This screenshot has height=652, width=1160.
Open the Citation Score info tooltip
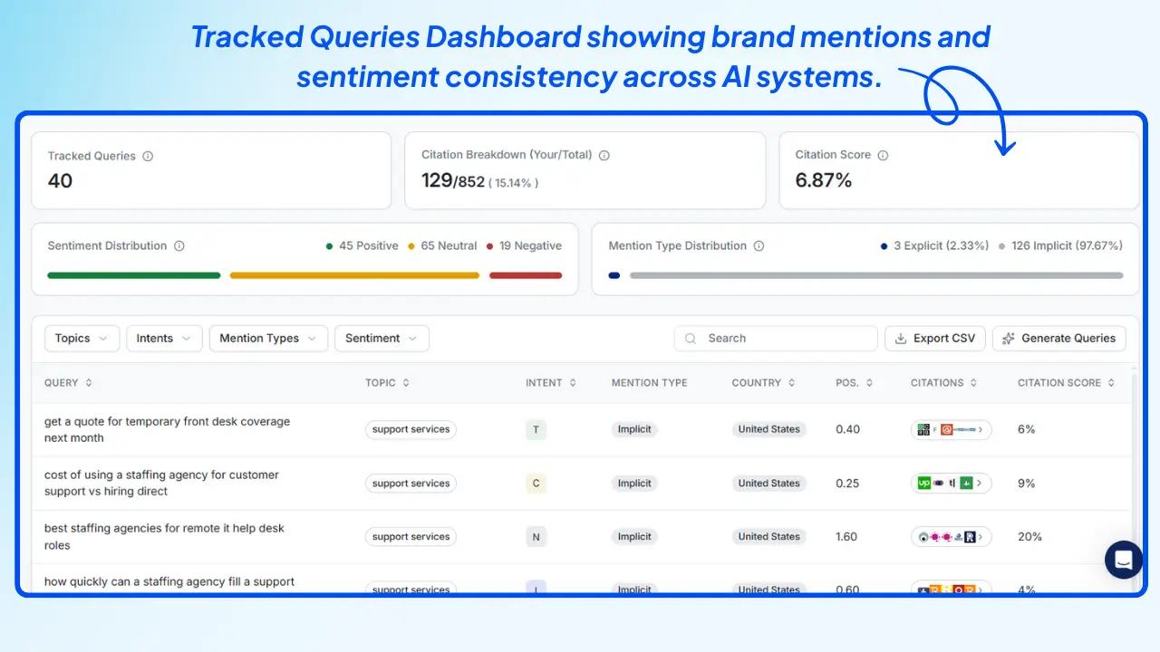(881, 154)
